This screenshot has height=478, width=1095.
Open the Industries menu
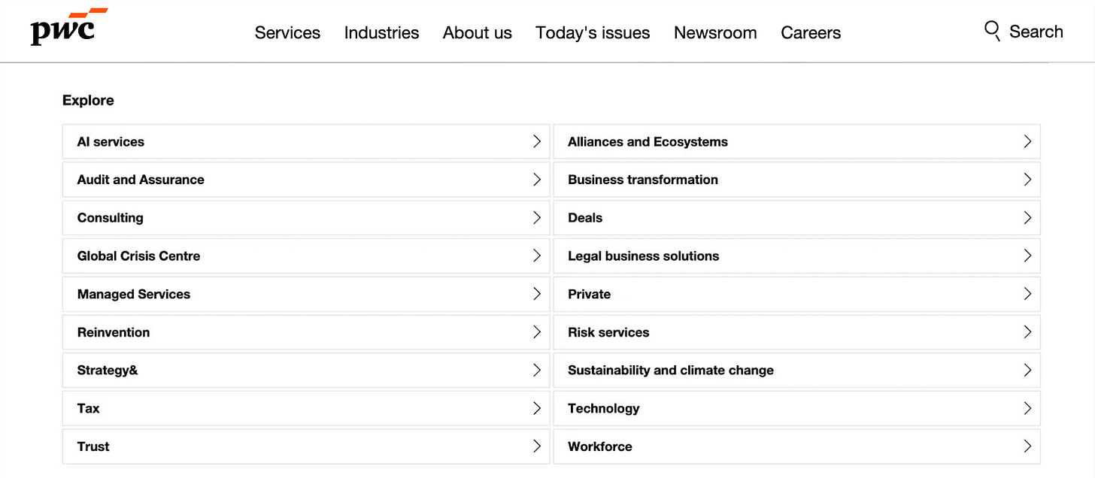[381, 32]
